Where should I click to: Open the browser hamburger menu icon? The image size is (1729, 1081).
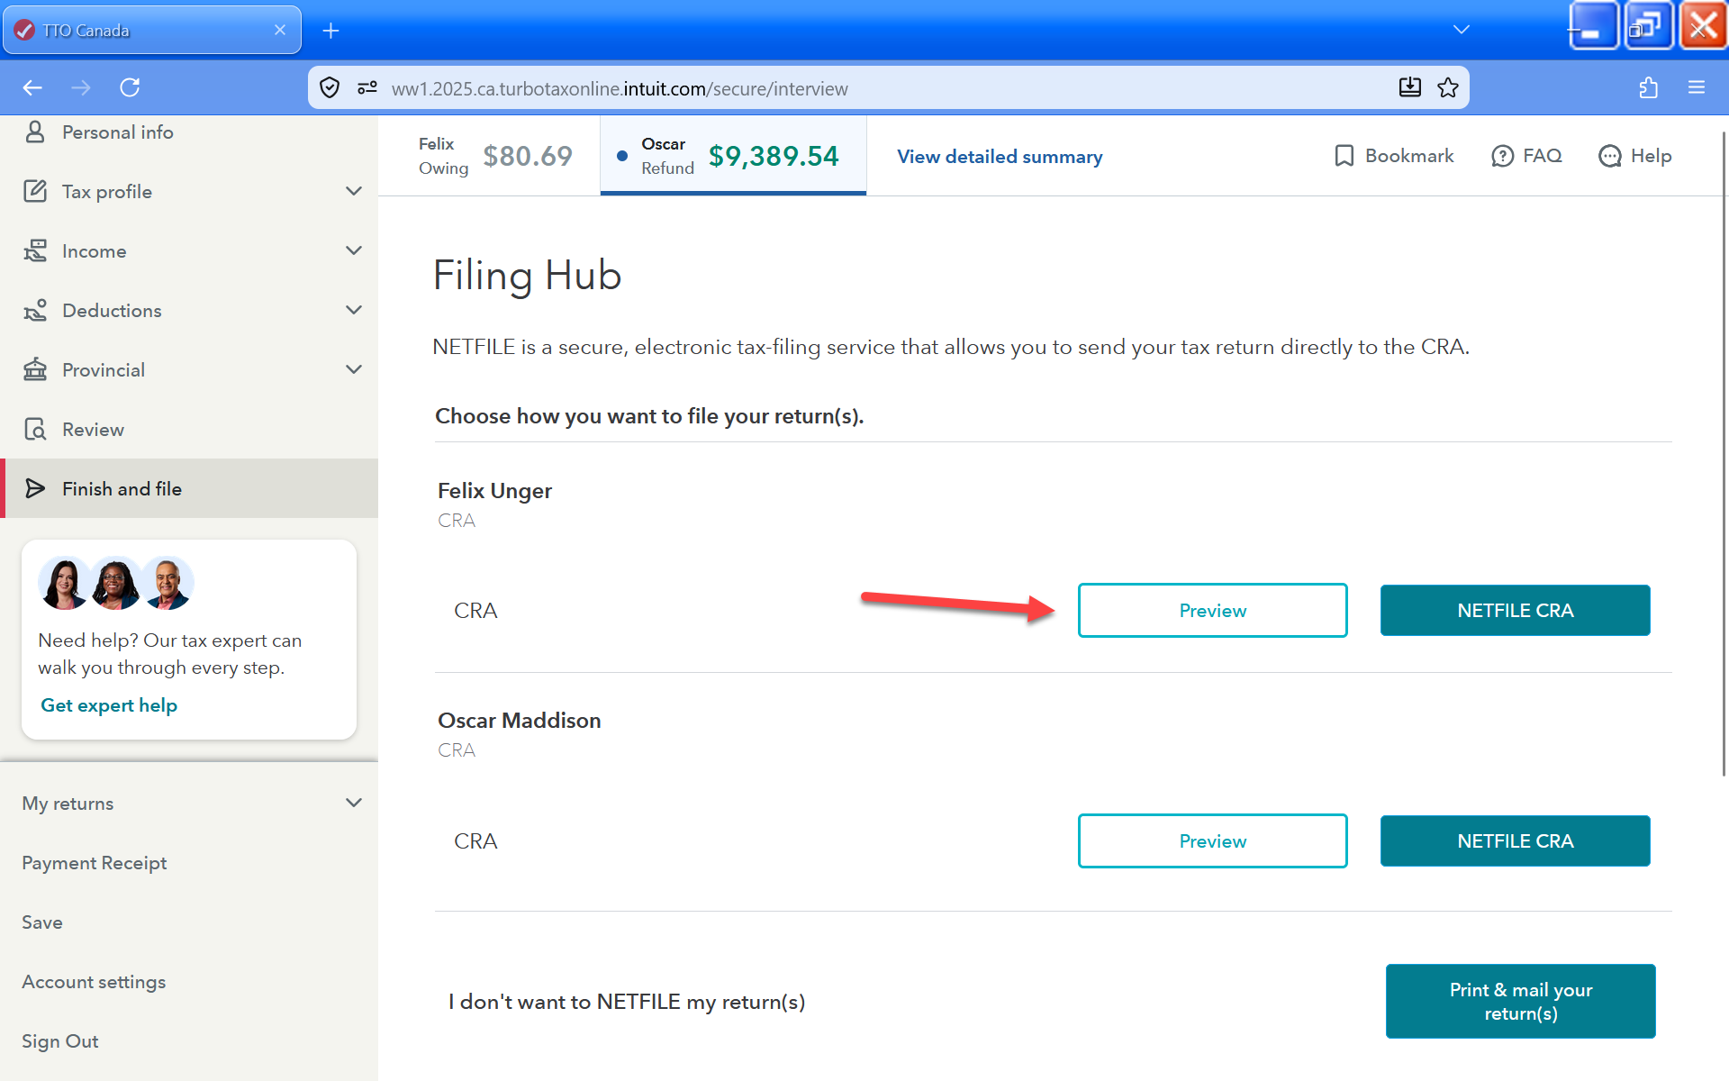(1697, 87)
